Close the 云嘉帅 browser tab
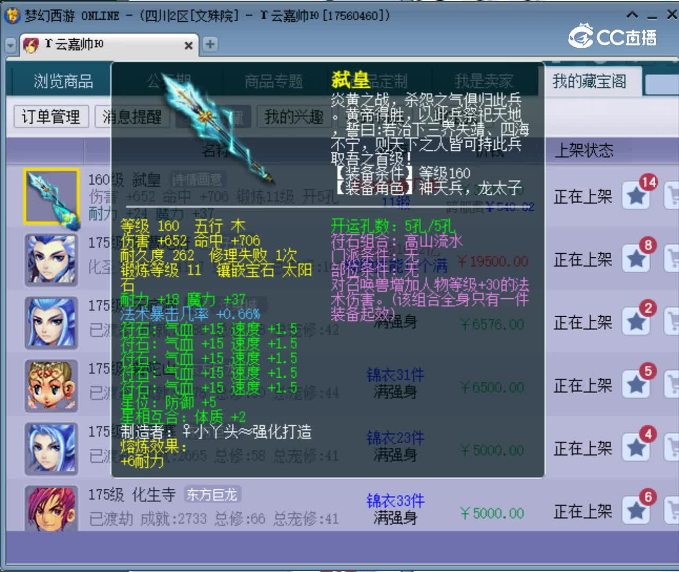The width and height of the screenshot is (679, 572). pyautogui.click(x=188, y=46)
